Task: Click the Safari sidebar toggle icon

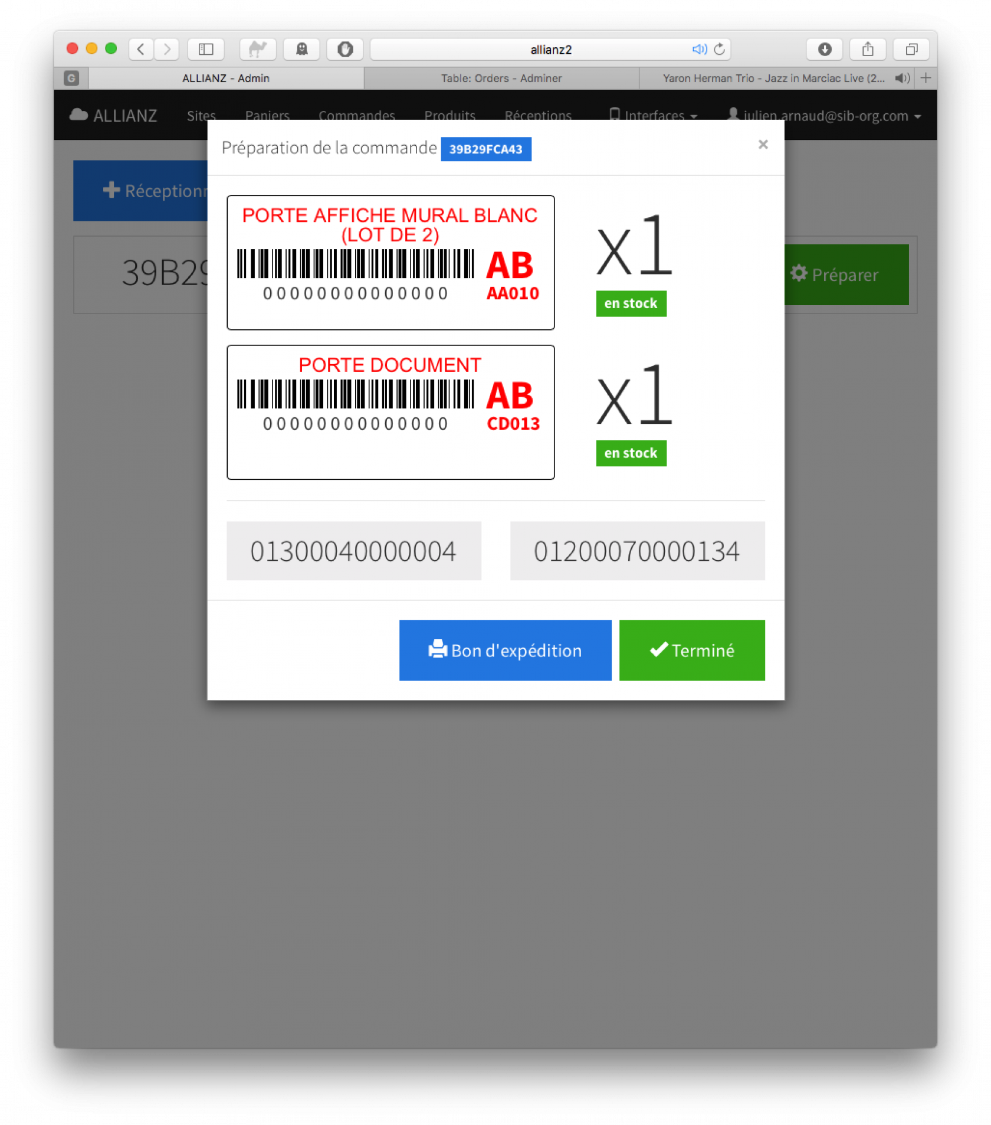Action: click(206, 50)
